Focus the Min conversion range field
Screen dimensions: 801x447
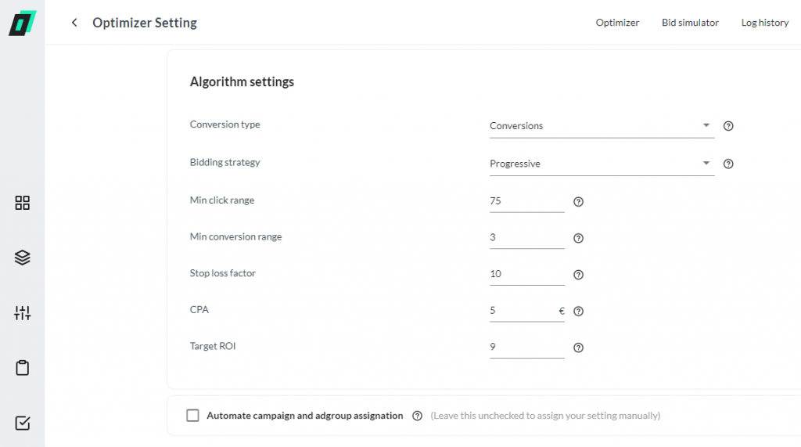tap(526, 237)
